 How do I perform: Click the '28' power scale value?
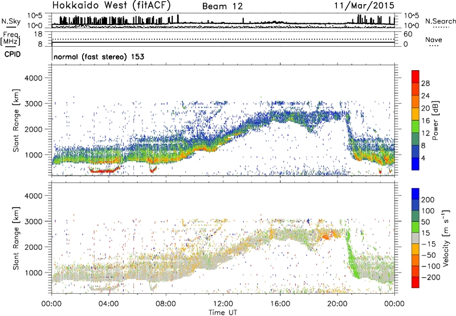point(425,83)
